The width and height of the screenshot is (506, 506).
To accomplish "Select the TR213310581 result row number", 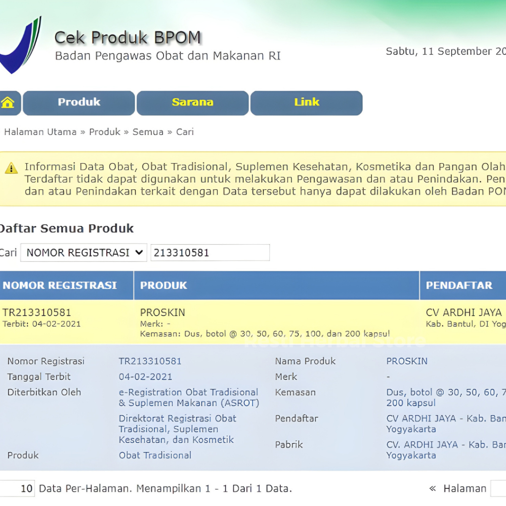I will click(x=37, y=312).
